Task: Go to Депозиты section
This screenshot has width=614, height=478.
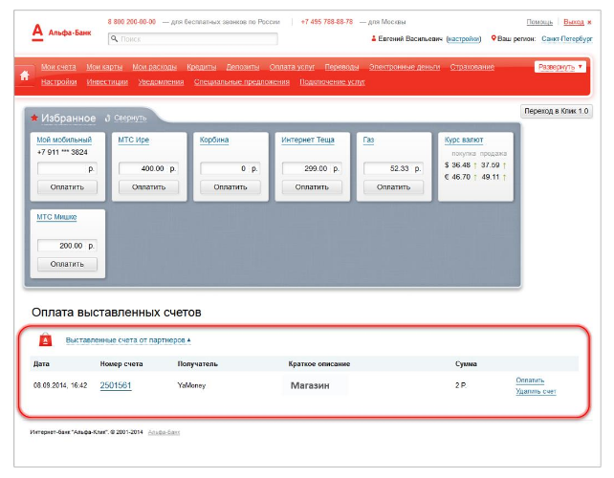Action: click(x=243, y=67)
